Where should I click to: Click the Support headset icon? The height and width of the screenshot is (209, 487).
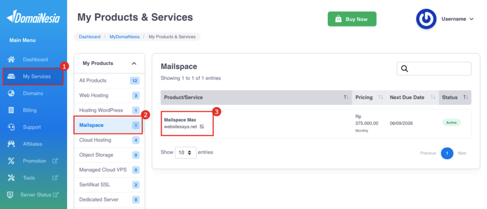(11, 127)
